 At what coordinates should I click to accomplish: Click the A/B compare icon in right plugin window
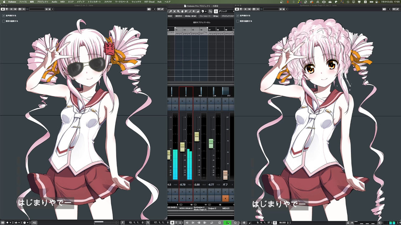(254, 9)
